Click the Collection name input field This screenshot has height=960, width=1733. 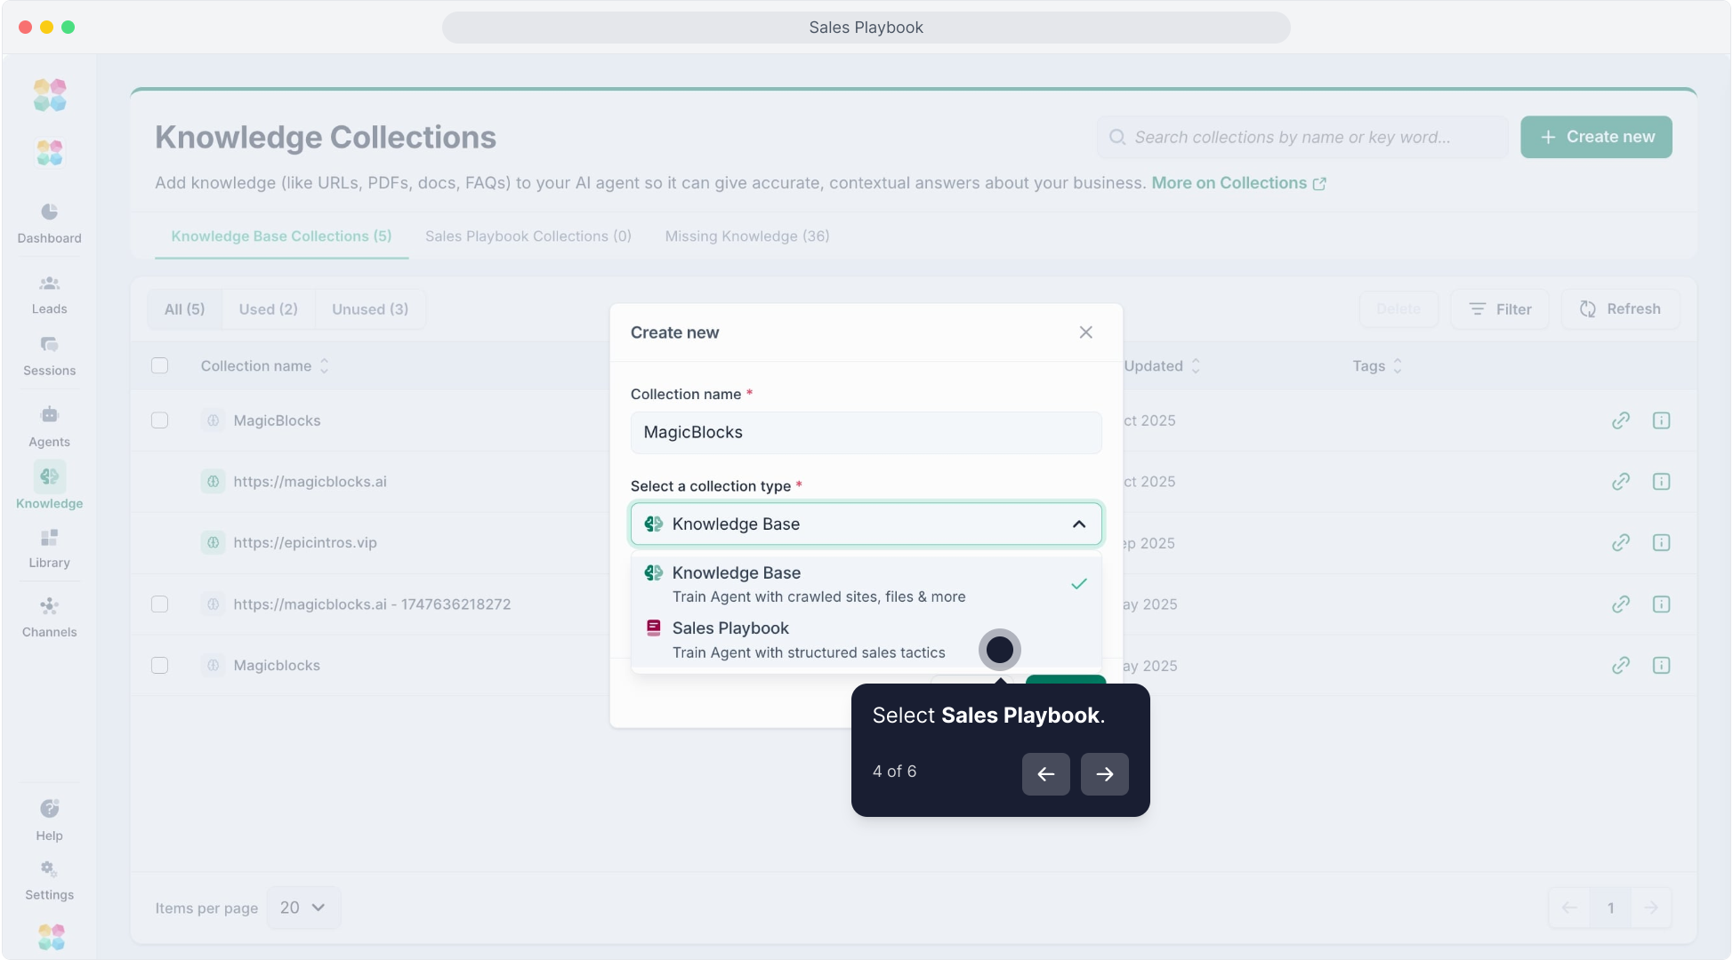[x=866, y=433]
